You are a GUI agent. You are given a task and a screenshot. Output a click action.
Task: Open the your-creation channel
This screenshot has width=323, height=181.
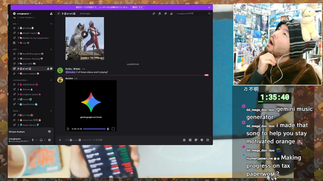click(x=33, y=74)
